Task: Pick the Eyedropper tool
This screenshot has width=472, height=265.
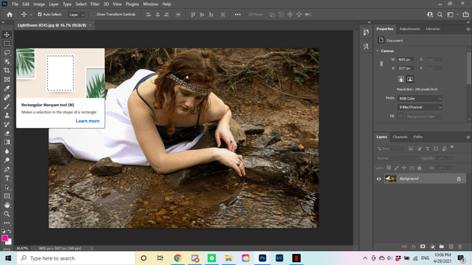Action: point(7,88)
